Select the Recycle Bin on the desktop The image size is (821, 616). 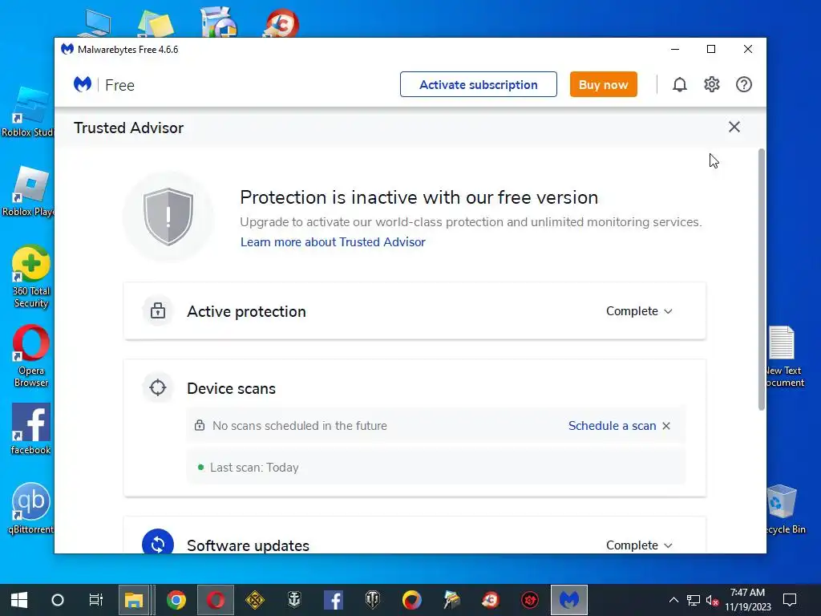pyautogui.click(x=784, y=509)
